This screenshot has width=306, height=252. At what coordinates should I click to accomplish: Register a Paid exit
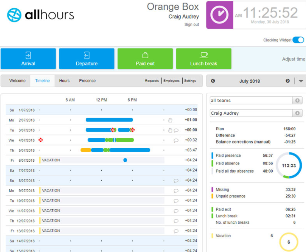pyautogui.click(x=145, y=59)
